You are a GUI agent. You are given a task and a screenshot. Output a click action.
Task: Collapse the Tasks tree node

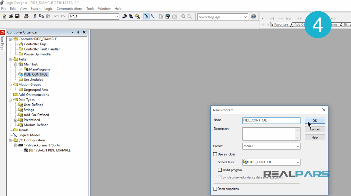(x=10, y=59)
